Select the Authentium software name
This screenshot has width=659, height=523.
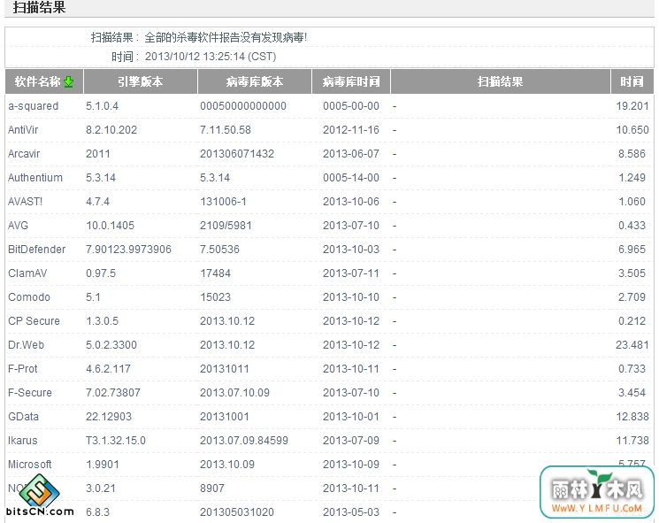(x=35, y=178)
